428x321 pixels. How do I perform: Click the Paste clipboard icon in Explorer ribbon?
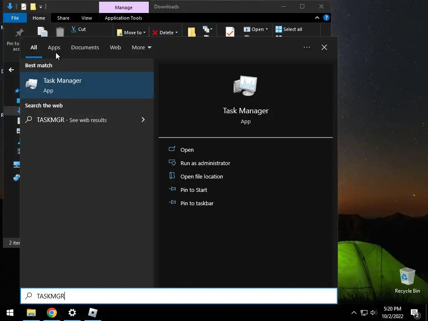point(60,32)
